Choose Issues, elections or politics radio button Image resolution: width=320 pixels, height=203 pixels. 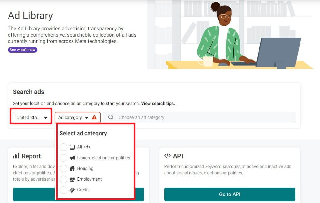tap(63, 158)
